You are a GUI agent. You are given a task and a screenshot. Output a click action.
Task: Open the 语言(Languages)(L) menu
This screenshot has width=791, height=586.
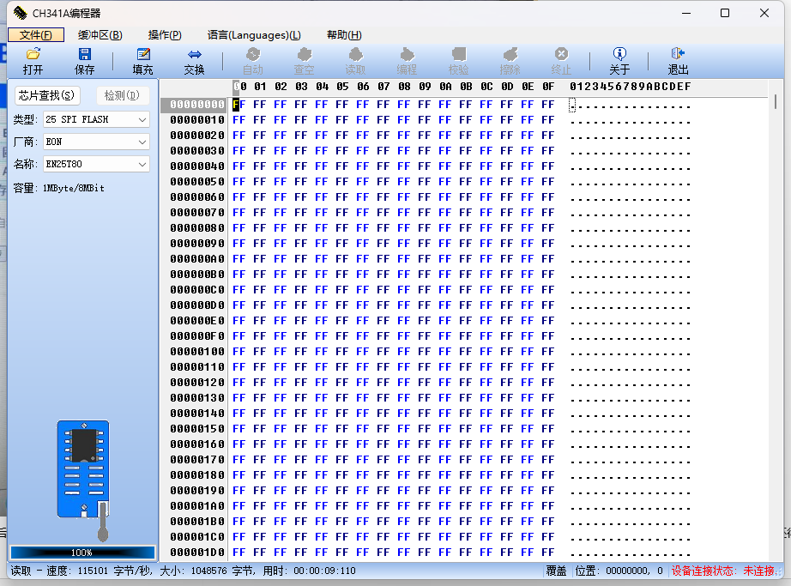(254, 35)
